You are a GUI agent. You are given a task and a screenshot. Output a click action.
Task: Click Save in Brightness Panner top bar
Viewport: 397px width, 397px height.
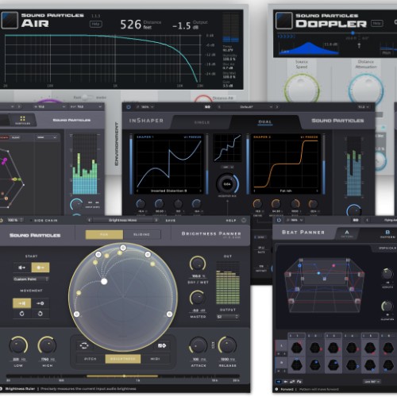click(x=171, y=221)
